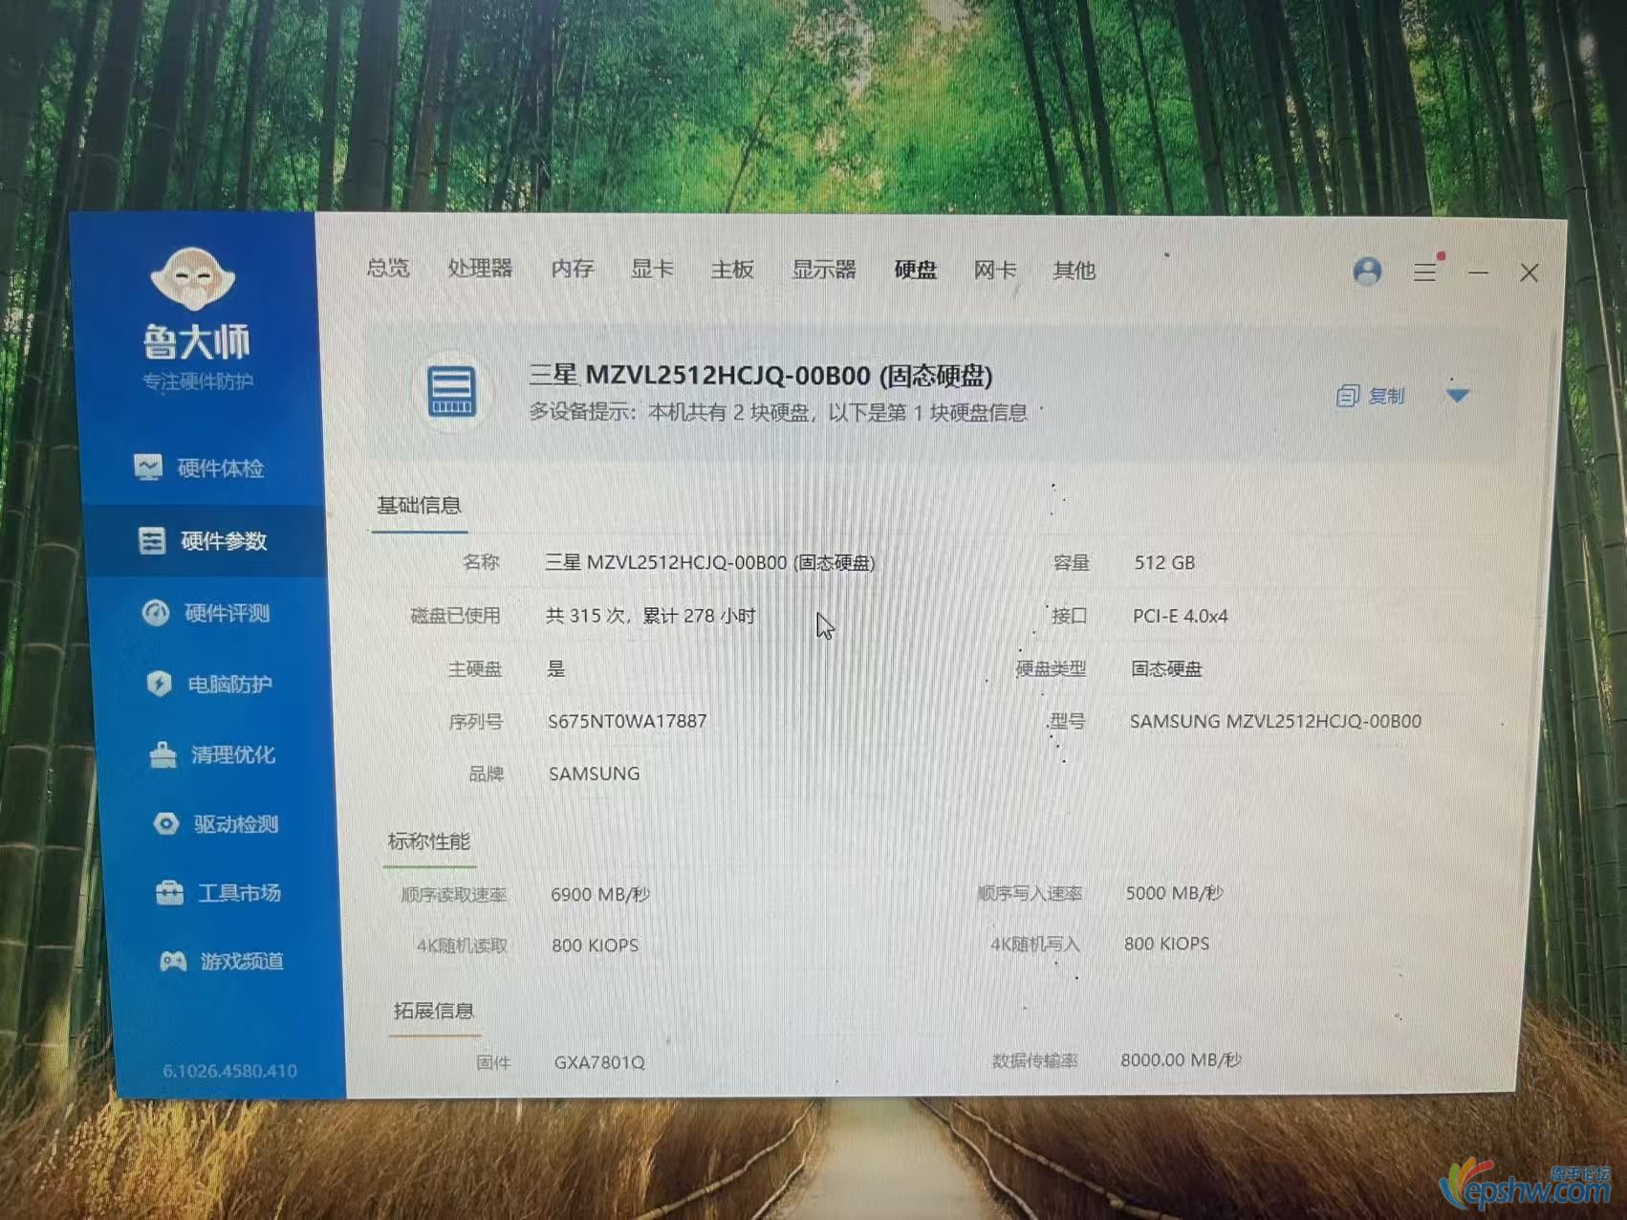1627x1220 pixels.
Task: Click the 硬盘类型 value 固态硬盘
Action: [x=1166, y=668]
